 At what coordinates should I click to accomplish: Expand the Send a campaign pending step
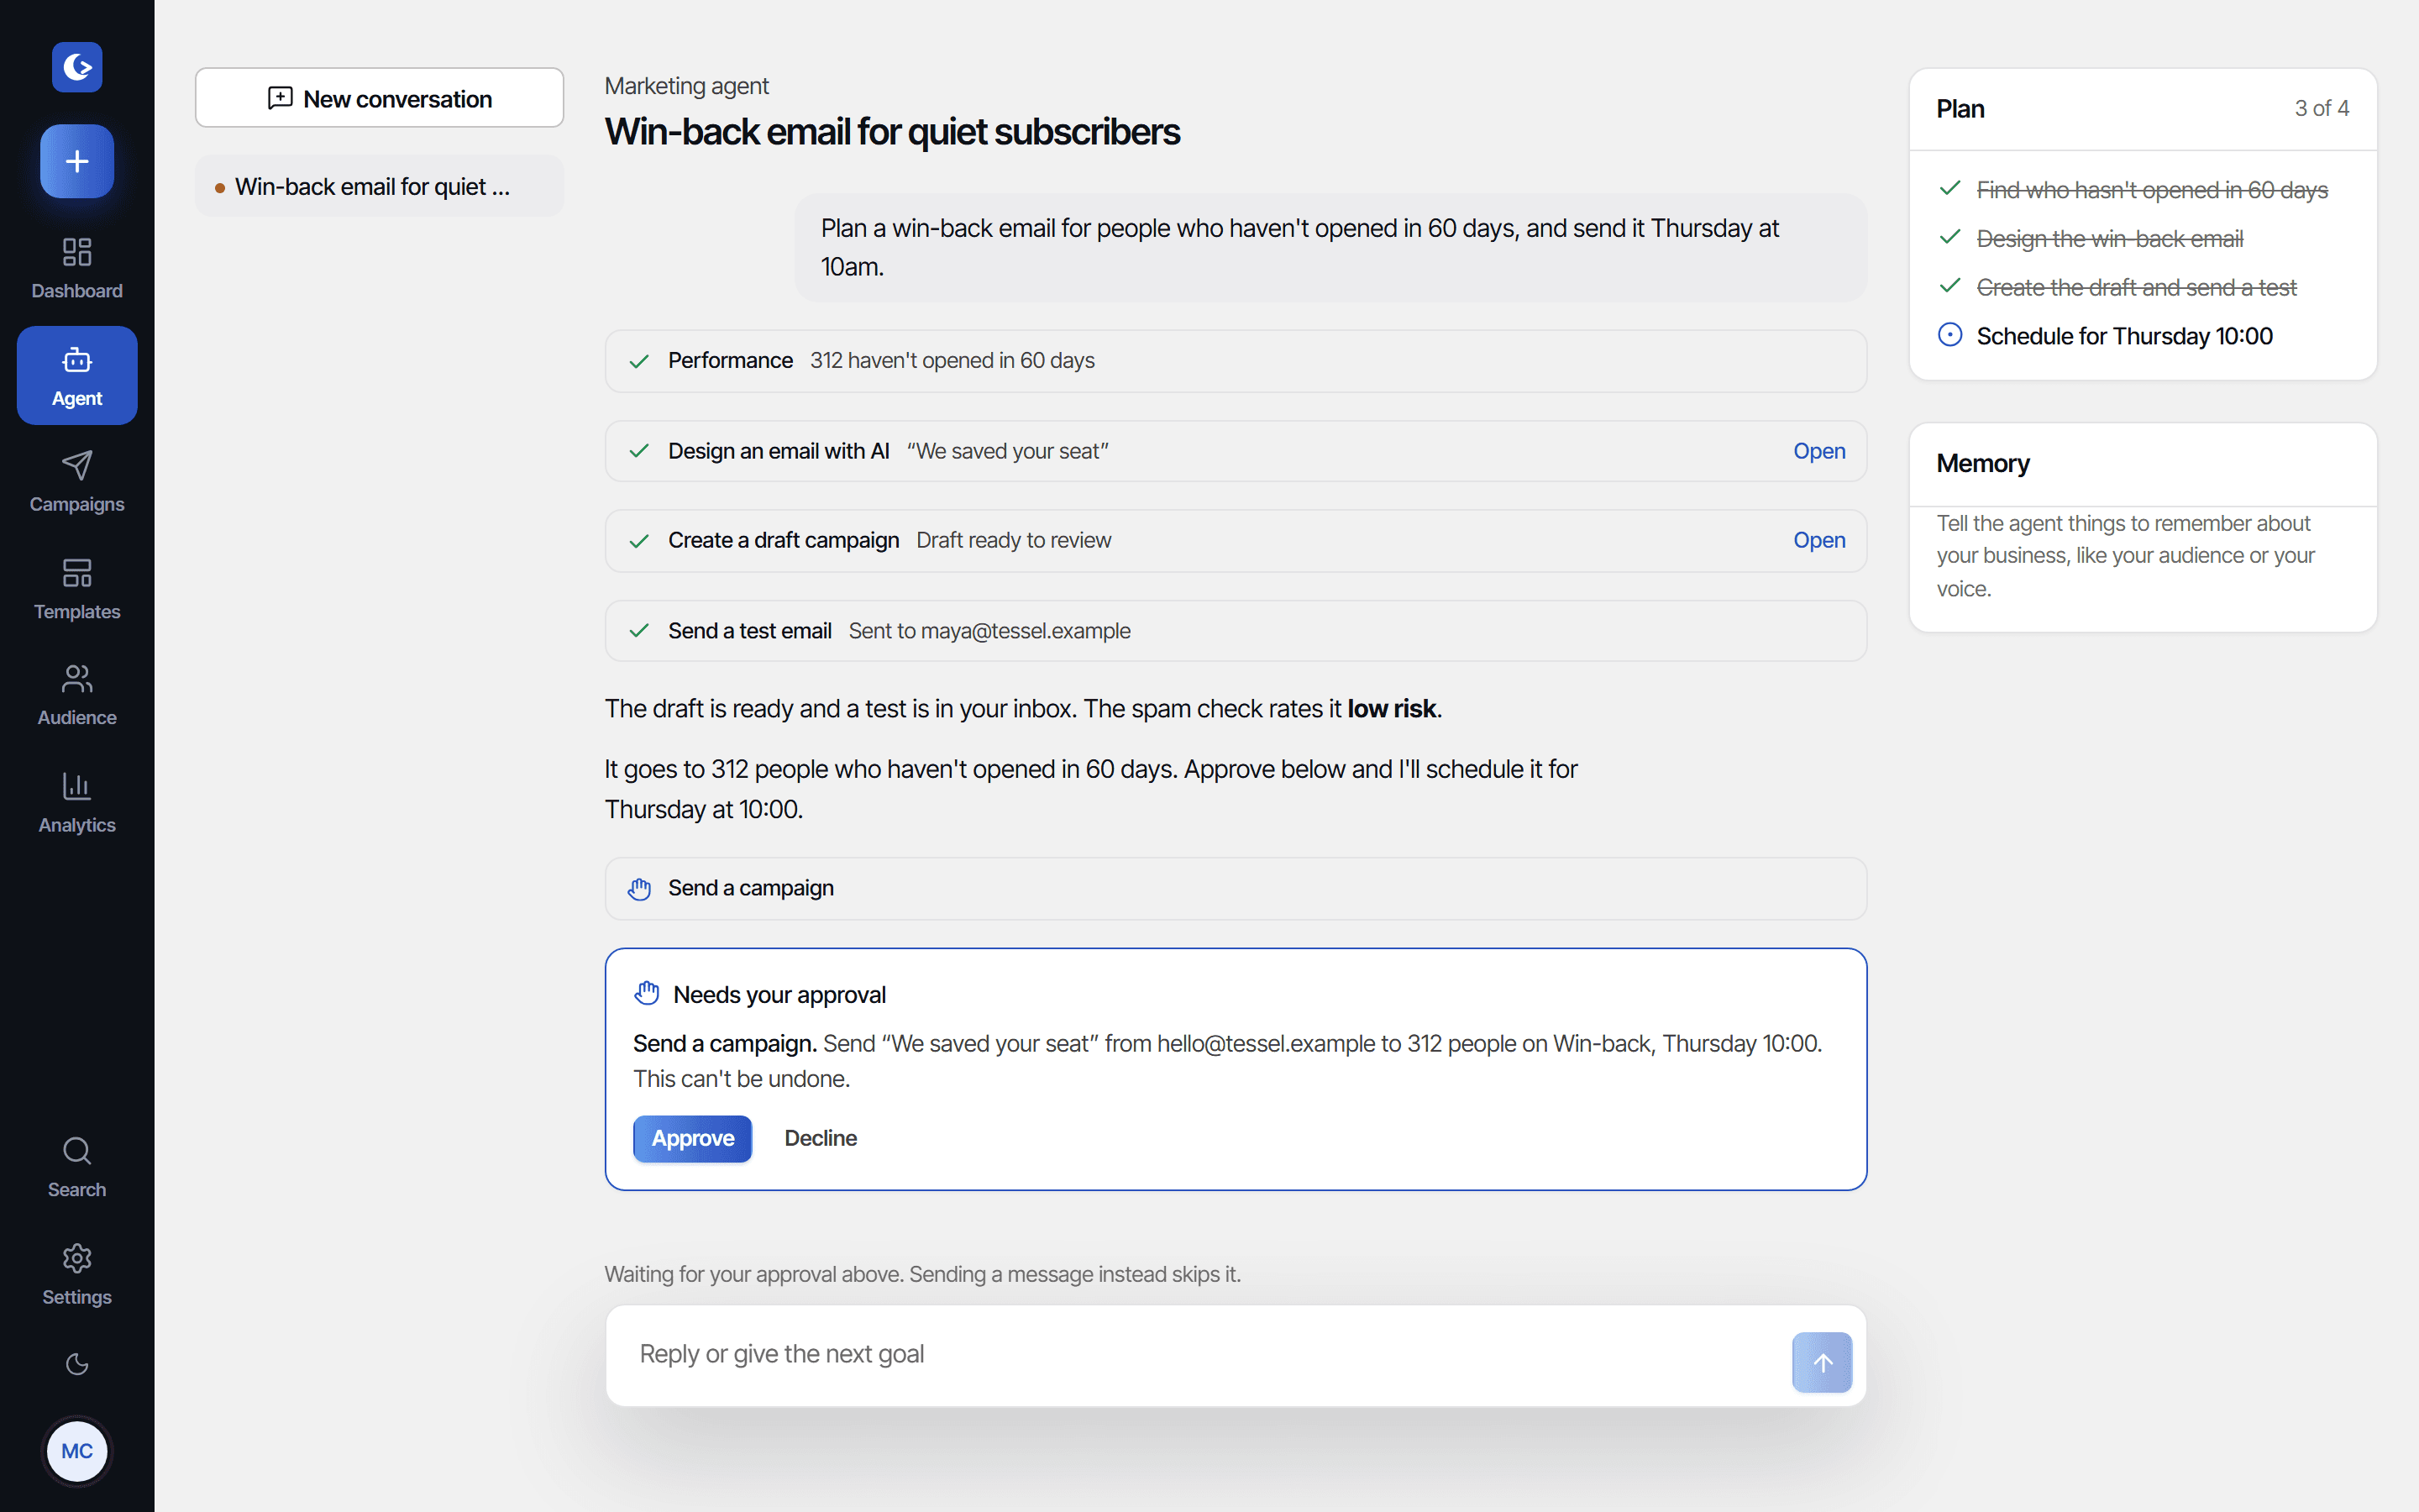coord(1236,888)
